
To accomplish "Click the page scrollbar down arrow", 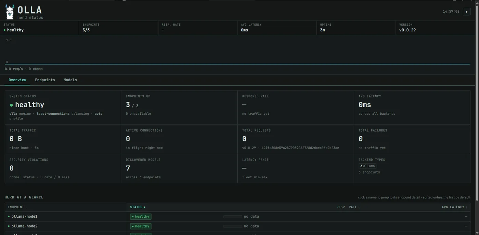I will pyautogui.click(x=477, y=233).
